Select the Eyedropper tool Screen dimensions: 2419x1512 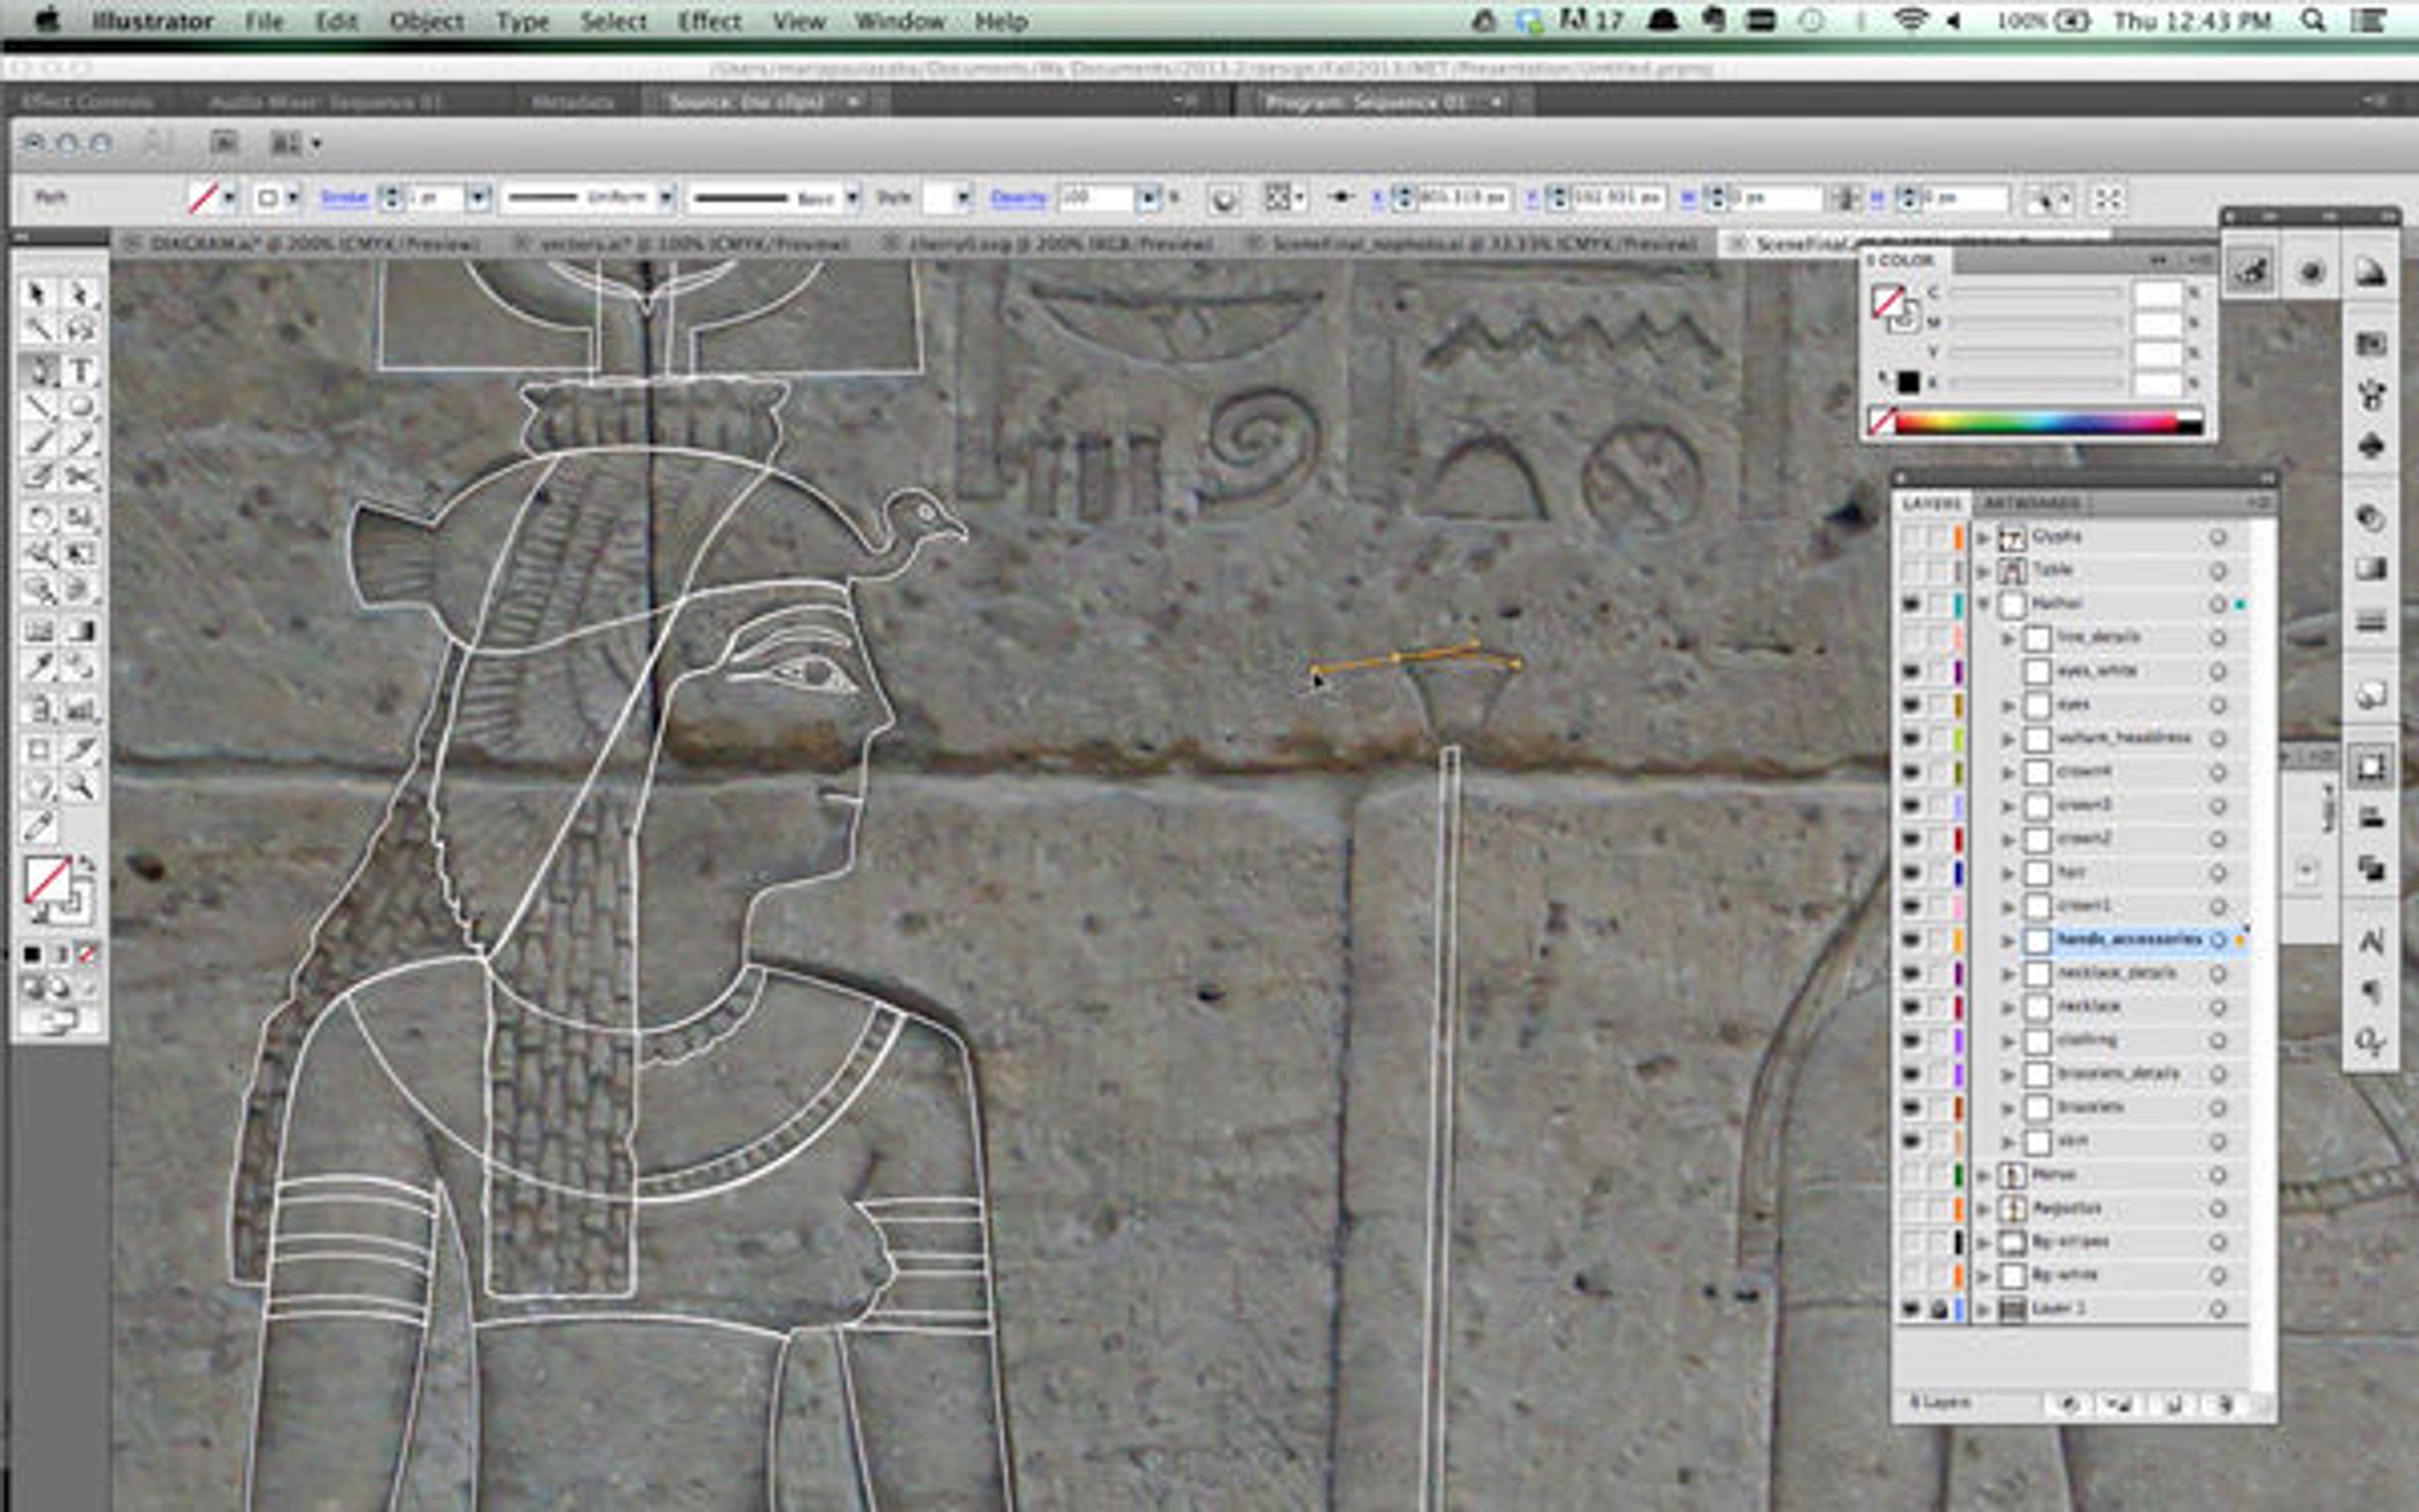pyautogui.click(x=38, y=668)
